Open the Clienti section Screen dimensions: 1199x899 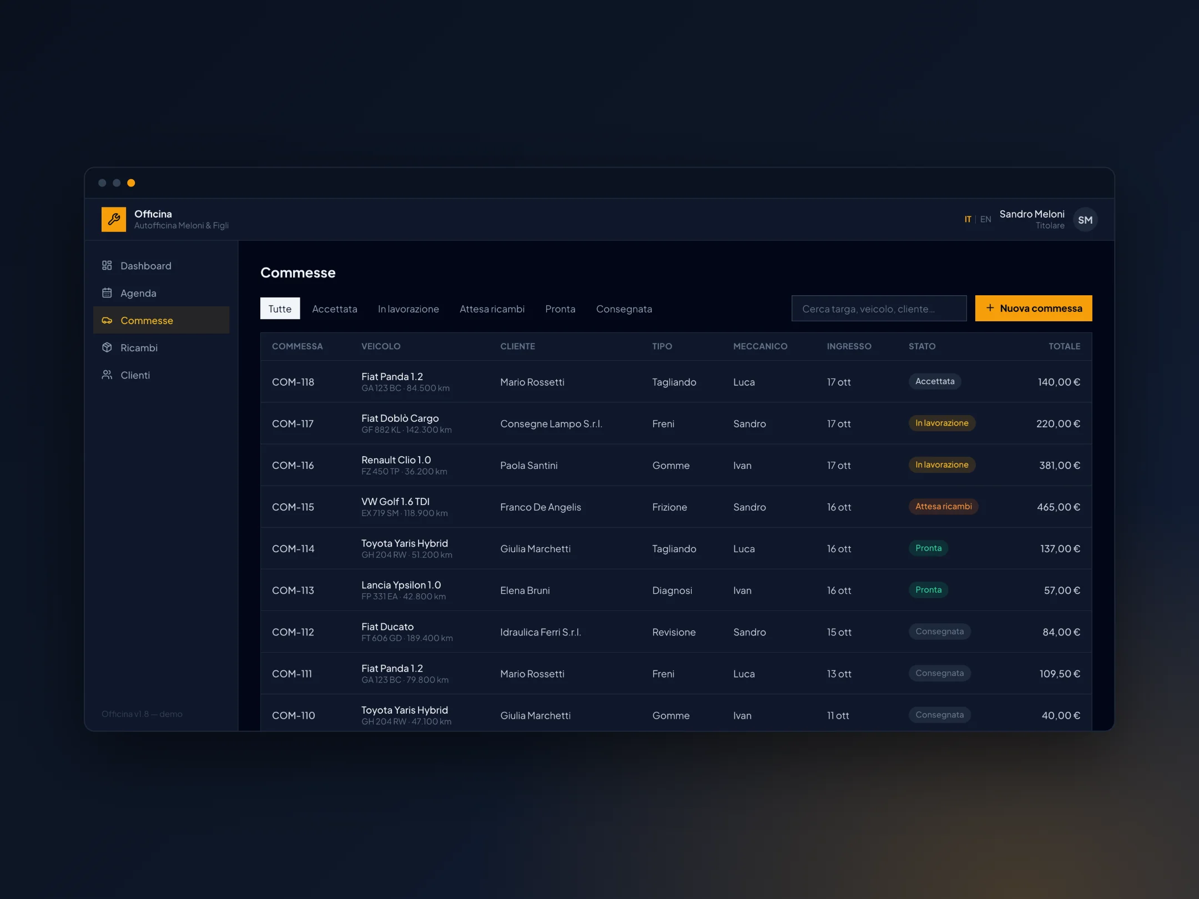click(x=161, y=375)
